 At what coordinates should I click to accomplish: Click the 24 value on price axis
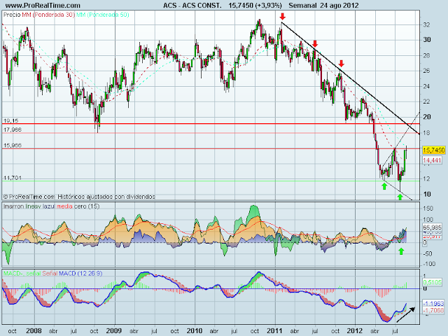[x=426, y=86]
